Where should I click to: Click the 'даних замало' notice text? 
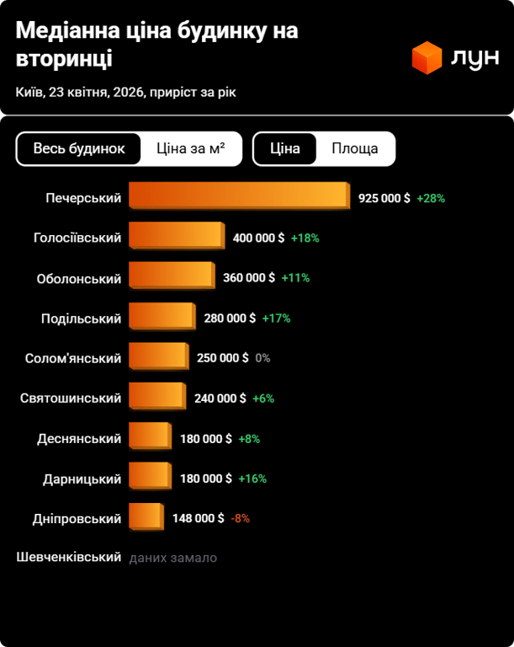click(x=173, y=558)
